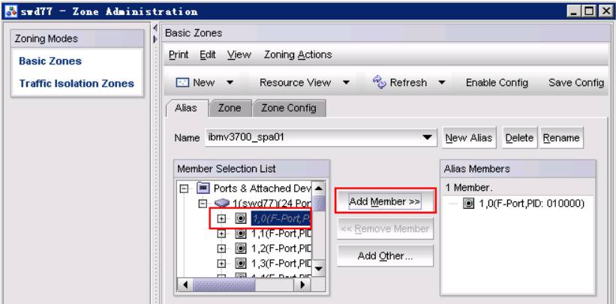Open the alias Name dropdown ibmv3700_spa01

pos(427,138)
